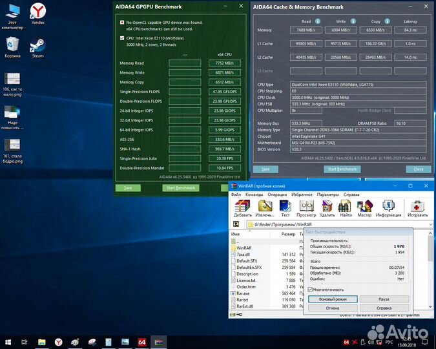Click the Отмена button in test dialog

tap(333, 308)
